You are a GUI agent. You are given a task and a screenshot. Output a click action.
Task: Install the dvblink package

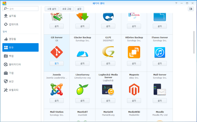pos(134,26)
